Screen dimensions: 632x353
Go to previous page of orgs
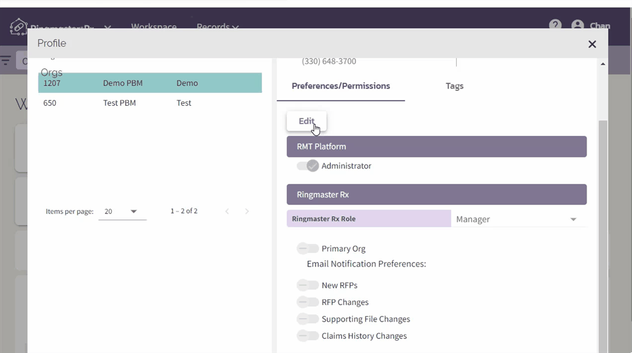227,211
